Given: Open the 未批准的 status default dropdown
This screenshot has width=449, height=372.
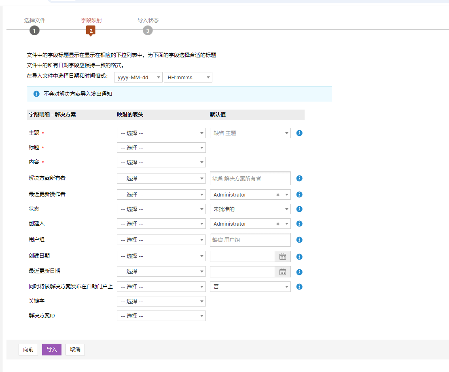Looking at the screenshot, I should point(250,209).
